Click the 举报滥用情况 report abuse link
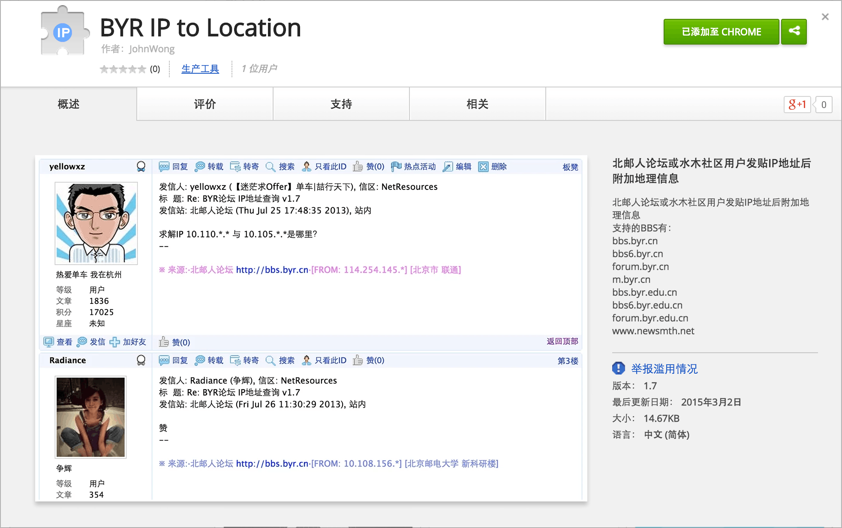842x528 pixels. click(x=664, y=369)
